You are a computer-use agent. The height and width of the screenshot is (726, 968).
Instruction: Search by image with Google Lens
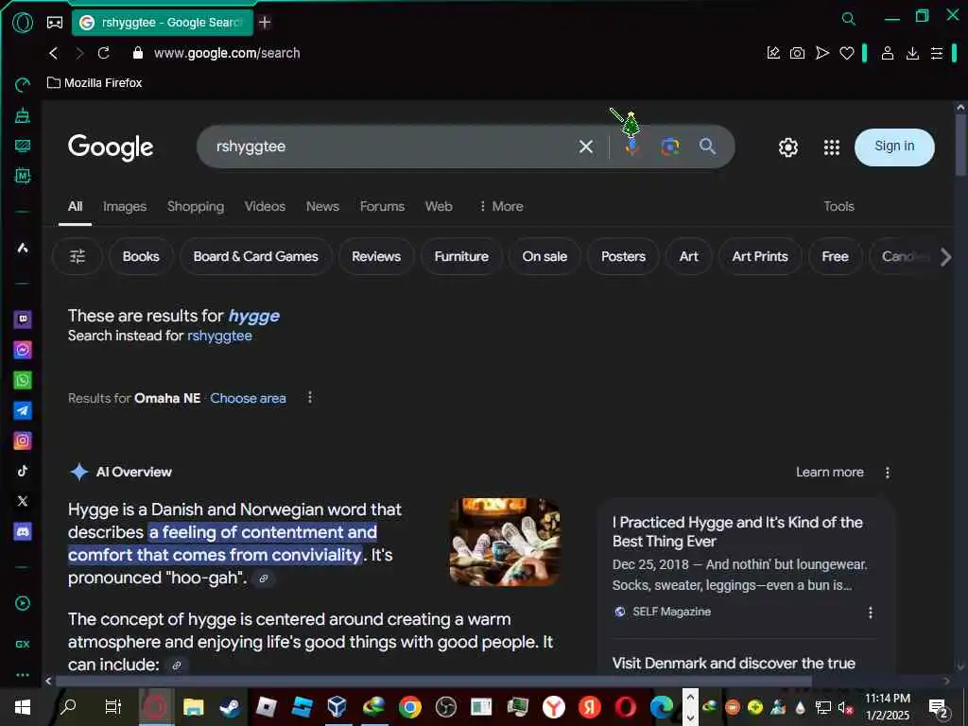point(670,147)
